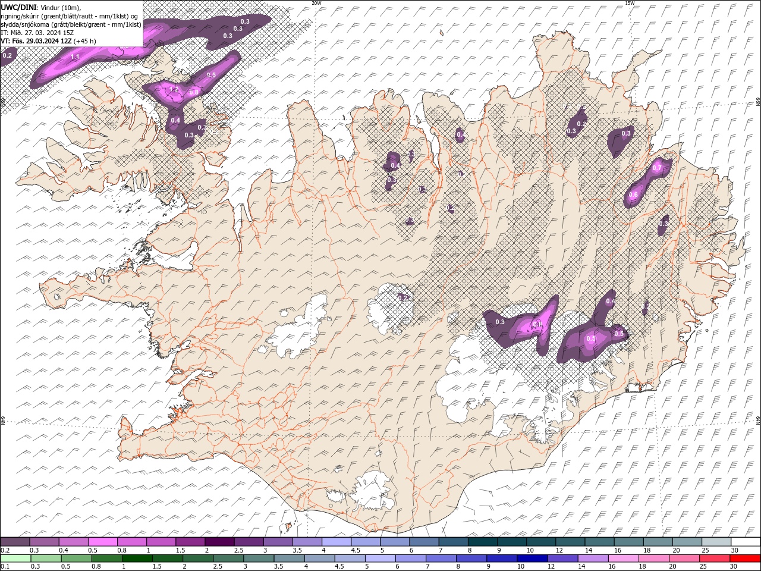Click the "0.7" precipitation value on the map
761x571 pixels.
pos(657,168)
